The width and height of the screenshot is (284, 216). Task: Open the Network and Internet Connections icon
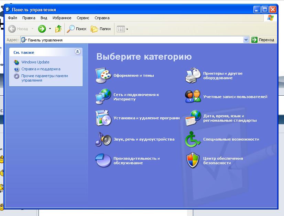point(103,97)
